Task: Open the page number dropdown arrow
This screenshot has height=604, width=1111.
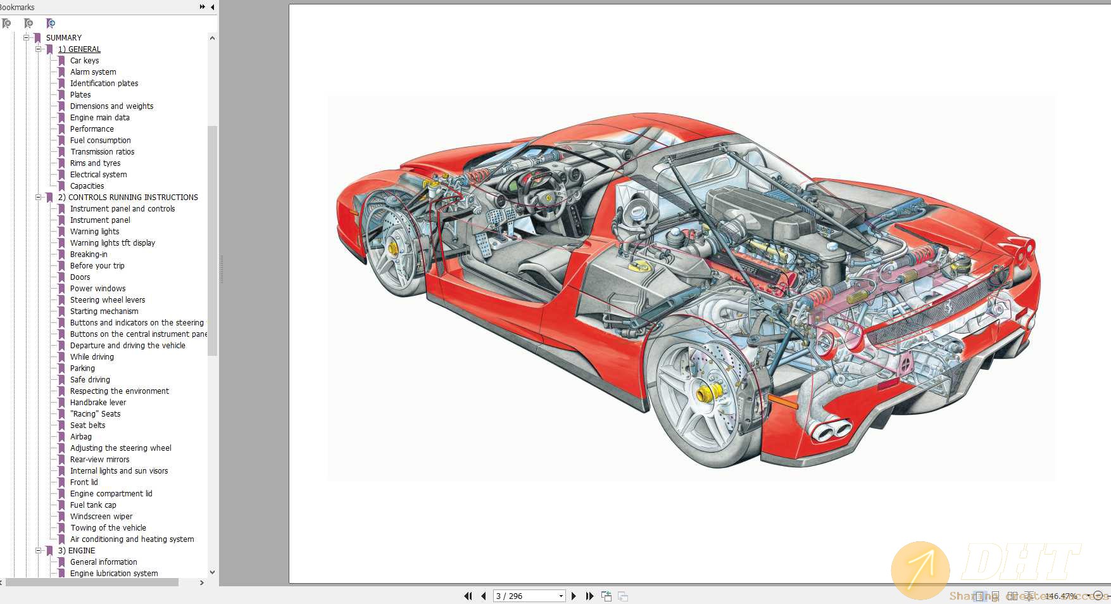Action: point(561,596)
